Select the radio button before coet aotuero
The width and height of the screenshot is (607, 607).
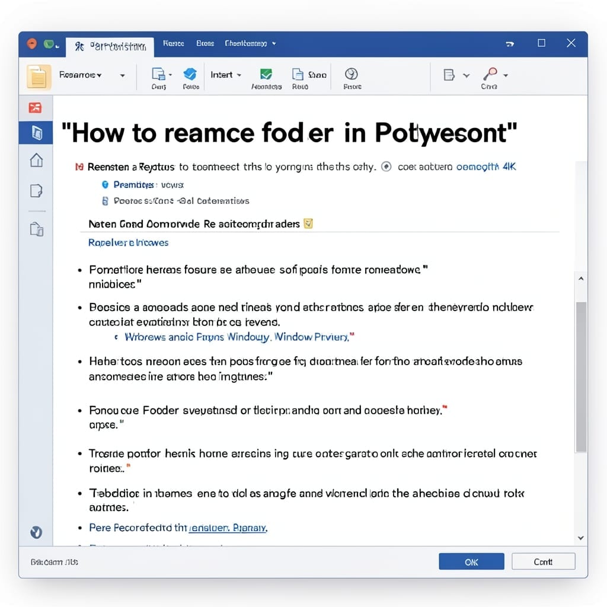pyautogui.click(x=386, y=167)
